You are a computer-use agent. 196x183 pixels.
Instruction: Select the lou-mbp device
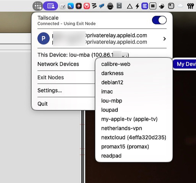pyautogui.click(x=134, y=101)
